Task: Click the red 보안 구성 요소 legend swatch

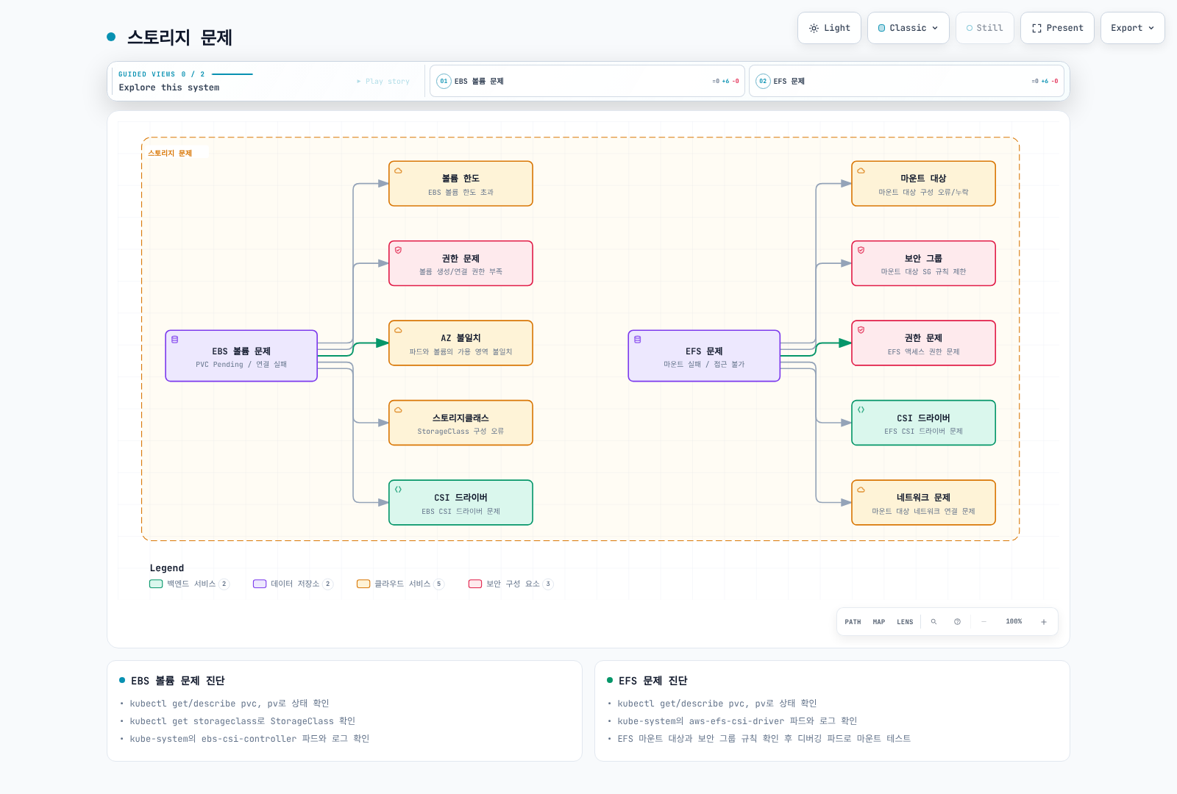Action: 475,584
